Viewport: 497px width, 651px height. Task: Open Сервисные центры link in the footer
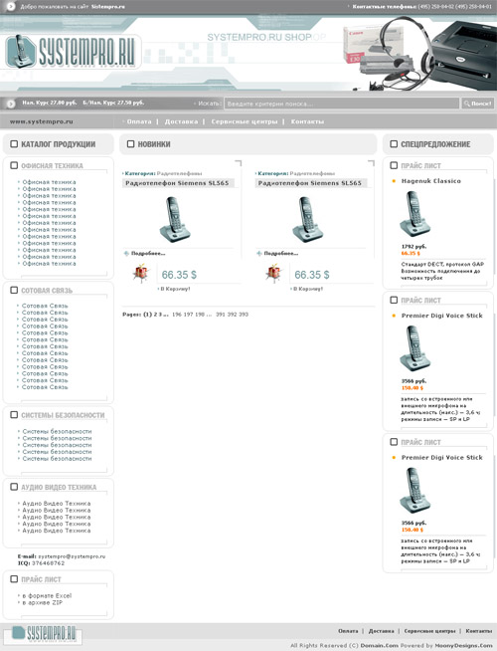click(x=429, y=631)
